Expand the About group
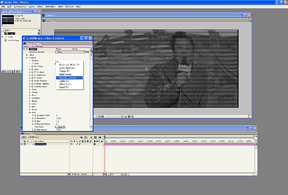 [27, 55]
